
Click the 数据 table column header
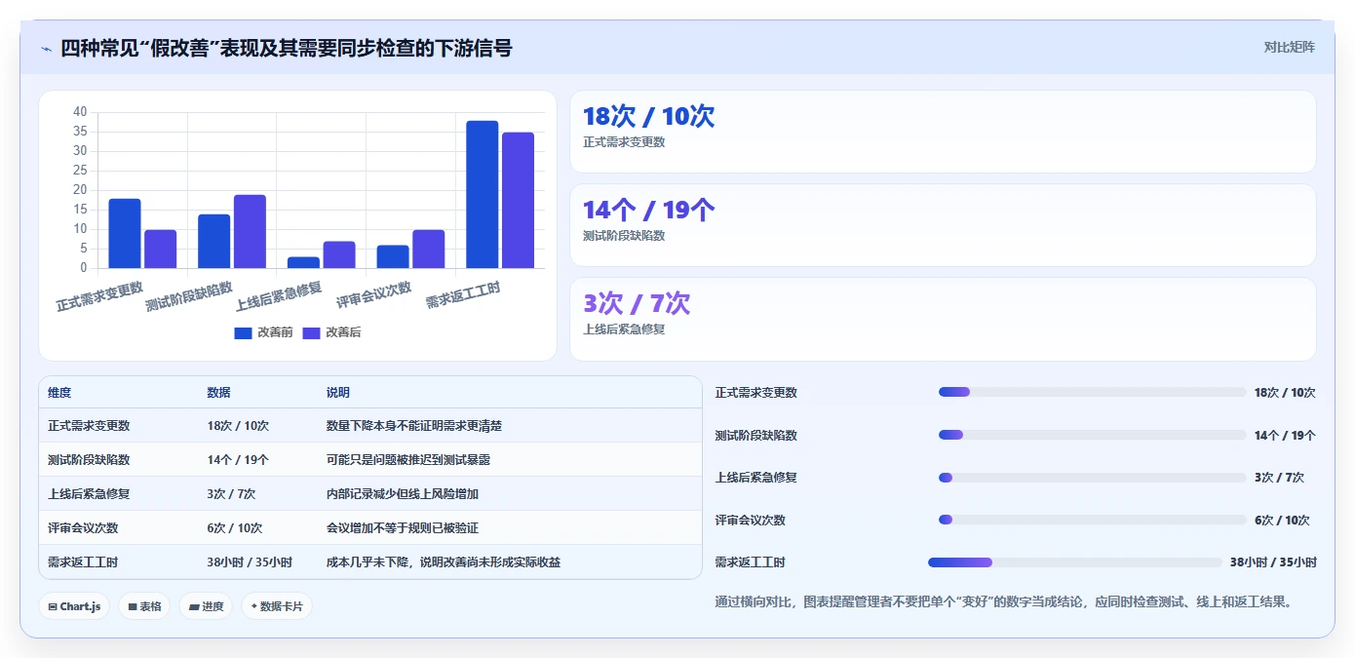pyautogui.click(x=218, y=393)
